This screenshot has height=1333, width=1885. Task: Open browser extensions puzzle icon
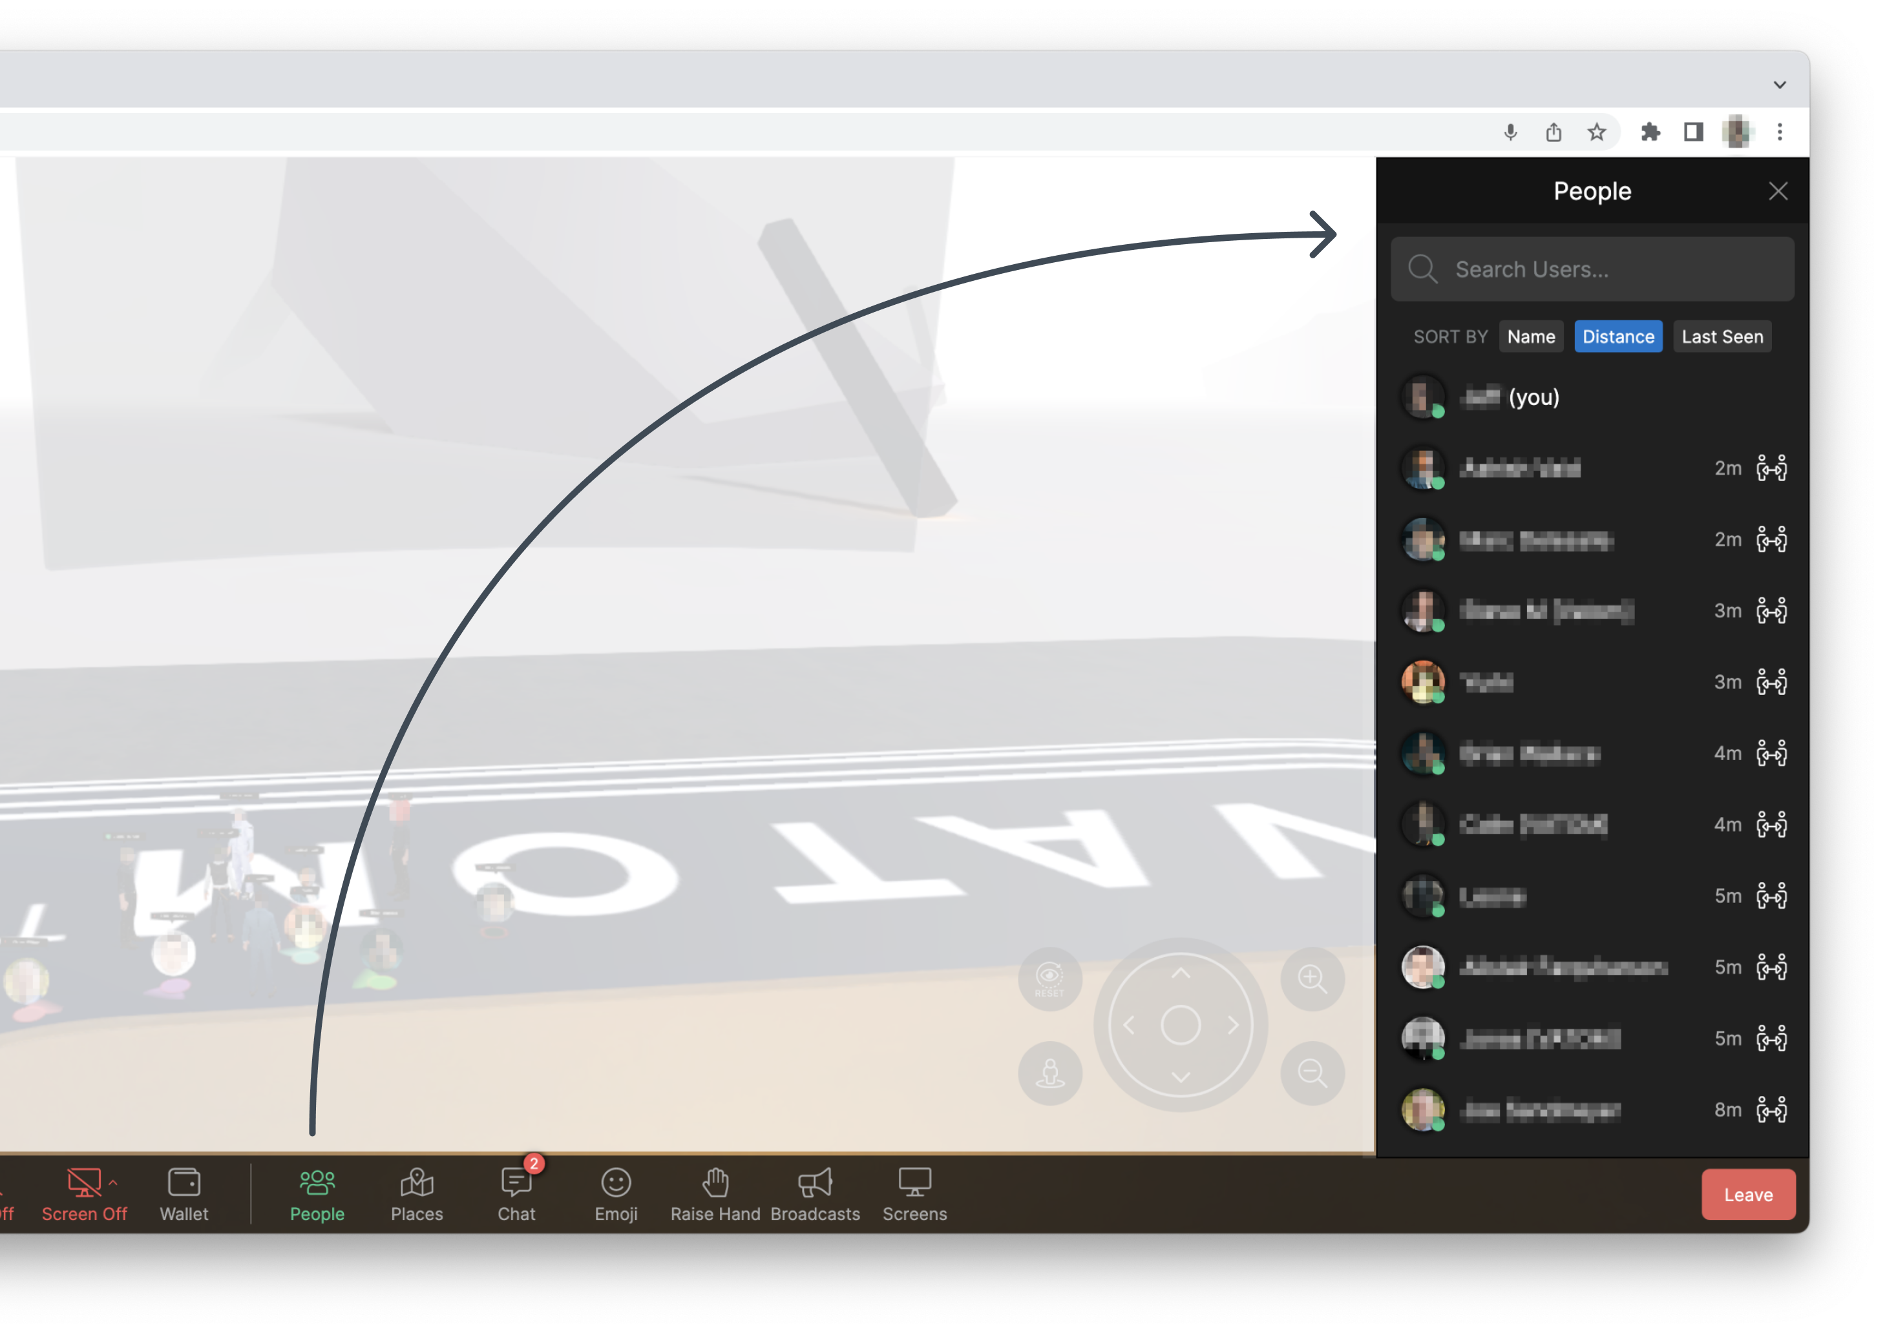coord(1649,132)
